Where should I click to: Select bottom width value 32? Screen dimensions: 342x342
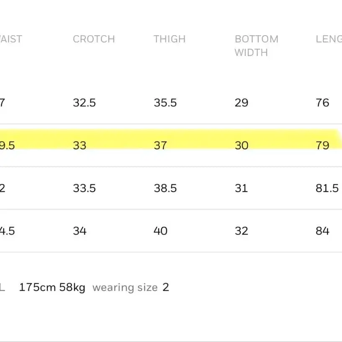point(242,231)
